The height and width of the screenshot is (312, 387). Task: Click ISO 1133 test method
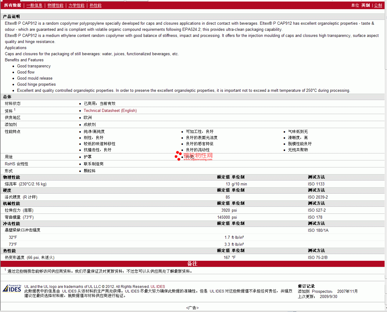pyautogui.click(x=316, y=184)
